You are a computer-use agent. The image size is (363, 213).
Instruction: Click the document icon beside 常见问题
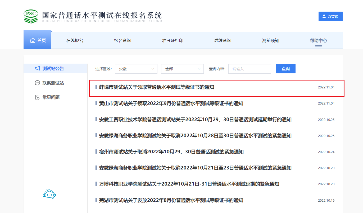(37, 97)
